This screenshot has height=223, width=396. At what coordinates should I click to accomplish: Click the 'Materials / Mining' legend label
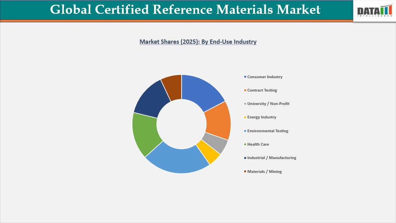[x=264, y=171]
